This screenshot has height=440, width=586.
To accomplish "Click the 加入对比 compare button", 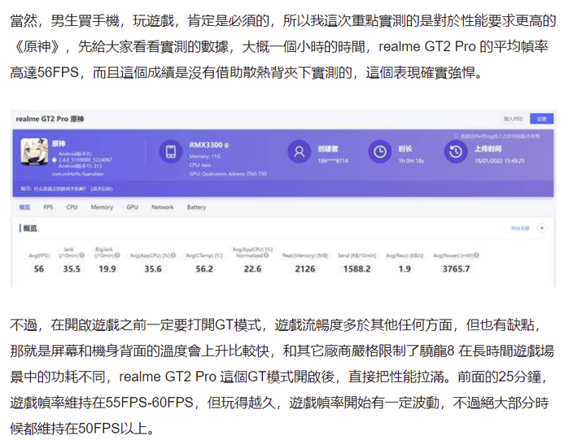I will tap(513, 119).
